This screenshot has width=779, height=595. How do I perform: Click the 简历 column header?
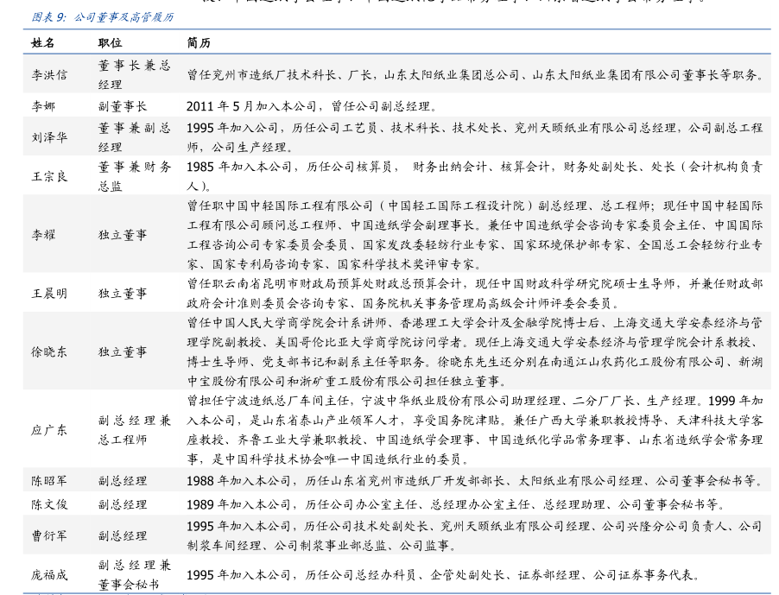pos(199,42)
